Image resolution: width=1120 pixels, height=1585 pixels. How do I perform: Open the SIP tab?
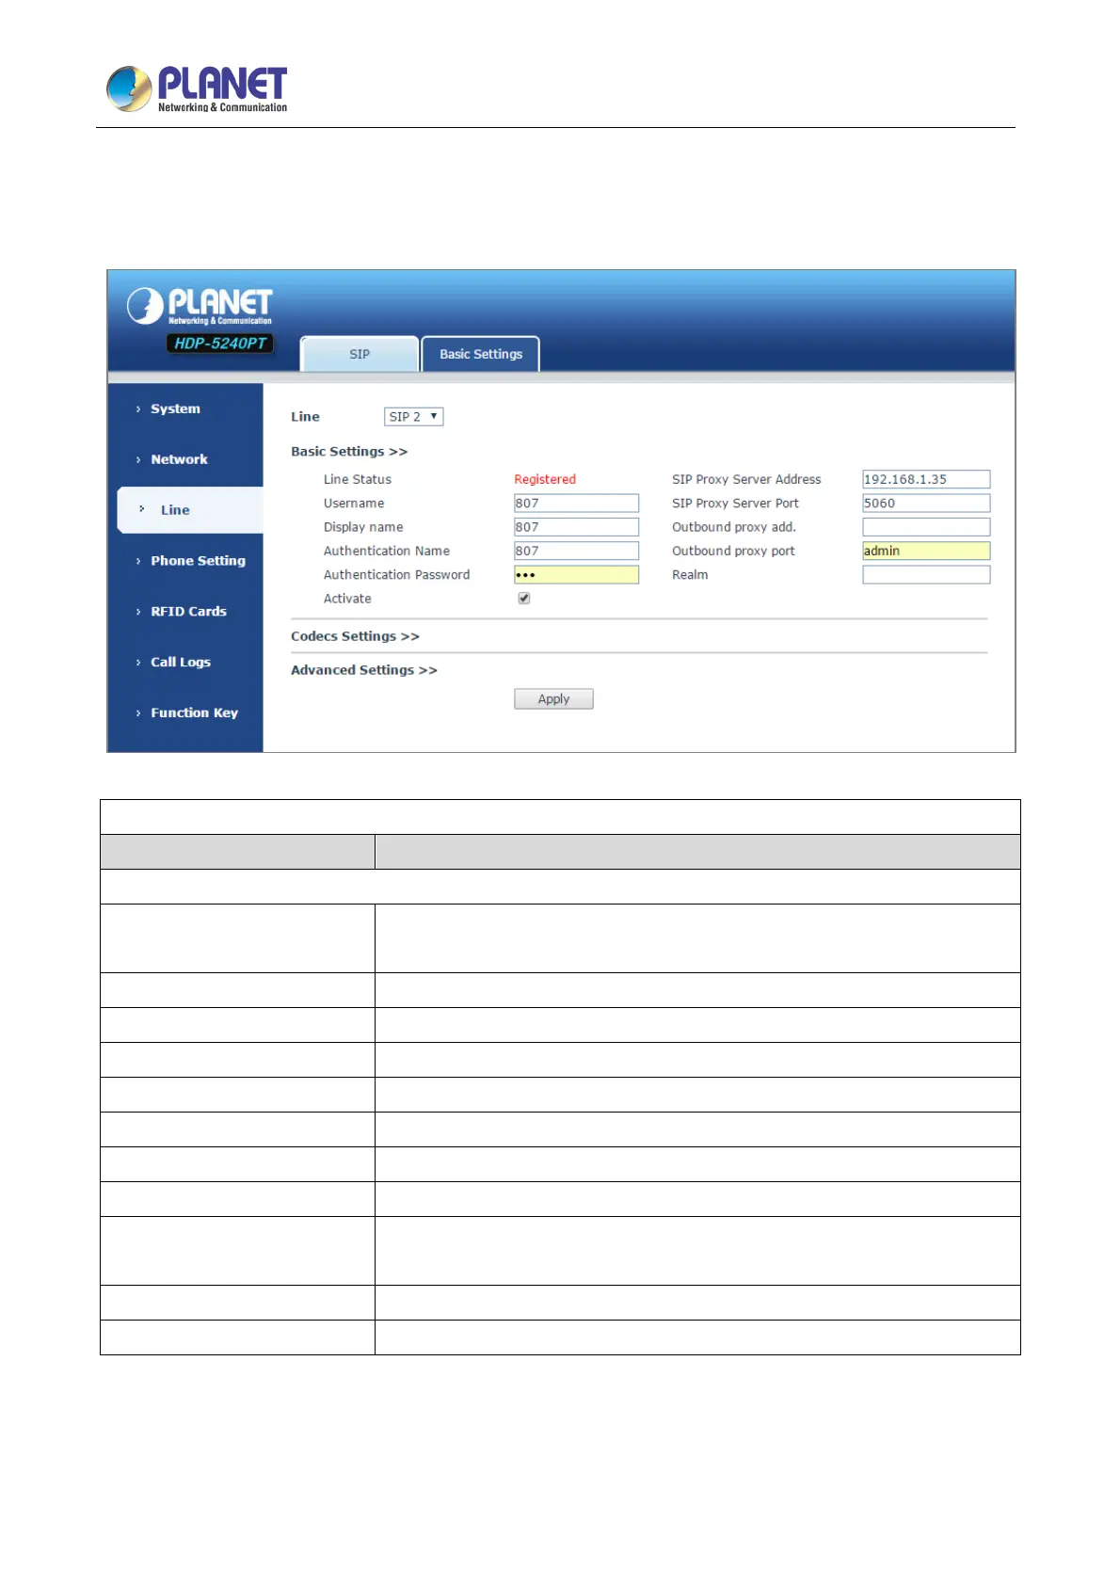coord(360,354)
